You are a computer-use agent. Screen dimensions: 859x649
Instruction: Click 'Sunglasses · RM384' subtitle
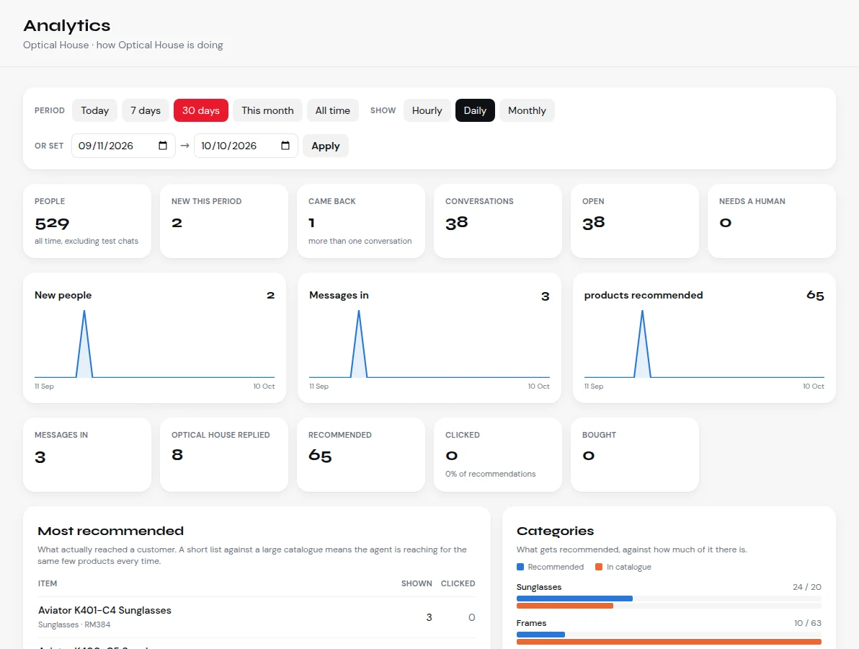coord(74,625)
